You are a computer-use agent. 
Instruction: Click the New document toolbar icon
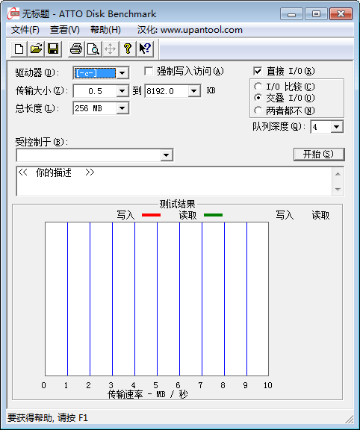pos(19,49)
